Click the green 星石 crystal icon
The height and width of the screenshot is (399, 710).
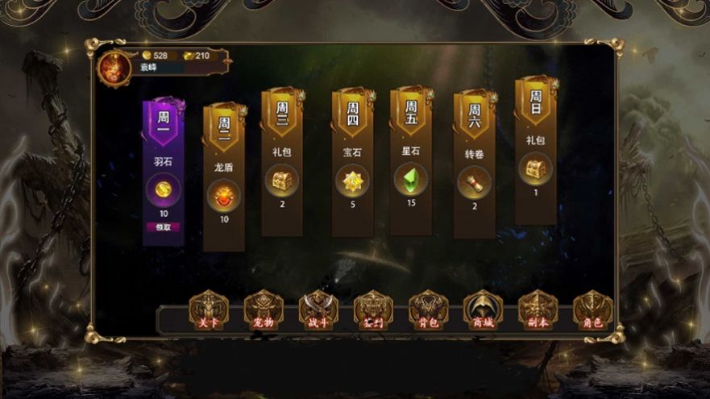[411, 180]
